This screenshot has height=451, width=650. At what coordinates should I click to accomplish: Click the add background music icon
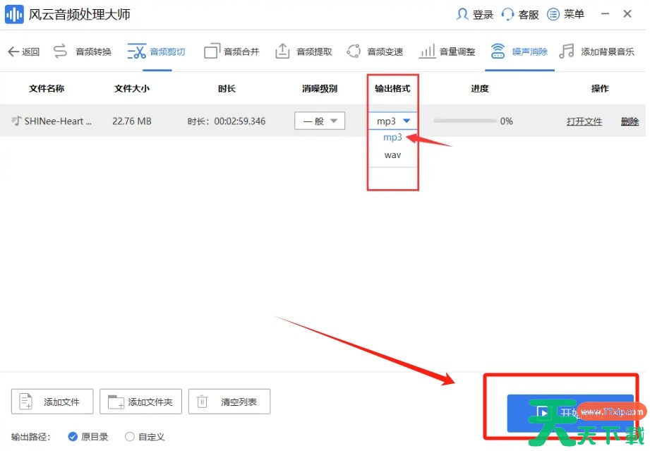[x=566, y=52]
